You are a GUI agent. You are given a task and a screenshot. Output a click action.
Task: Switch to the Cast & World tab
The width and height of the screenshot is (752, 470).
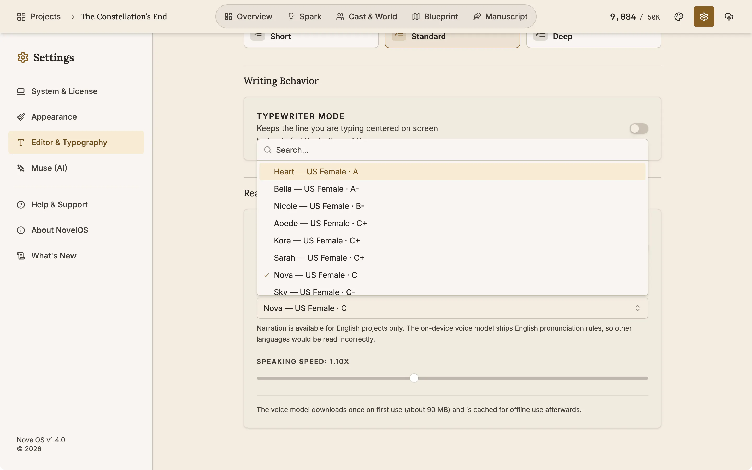point(366,16)
